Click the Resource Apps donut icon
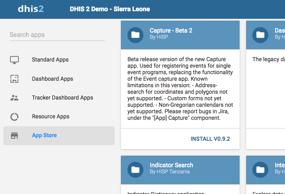This screenshot has height=194, width=285. tap(15, 117)
